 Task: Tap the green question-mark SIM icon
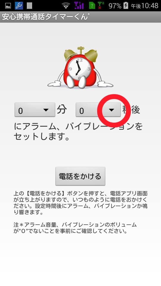[92, 6]
